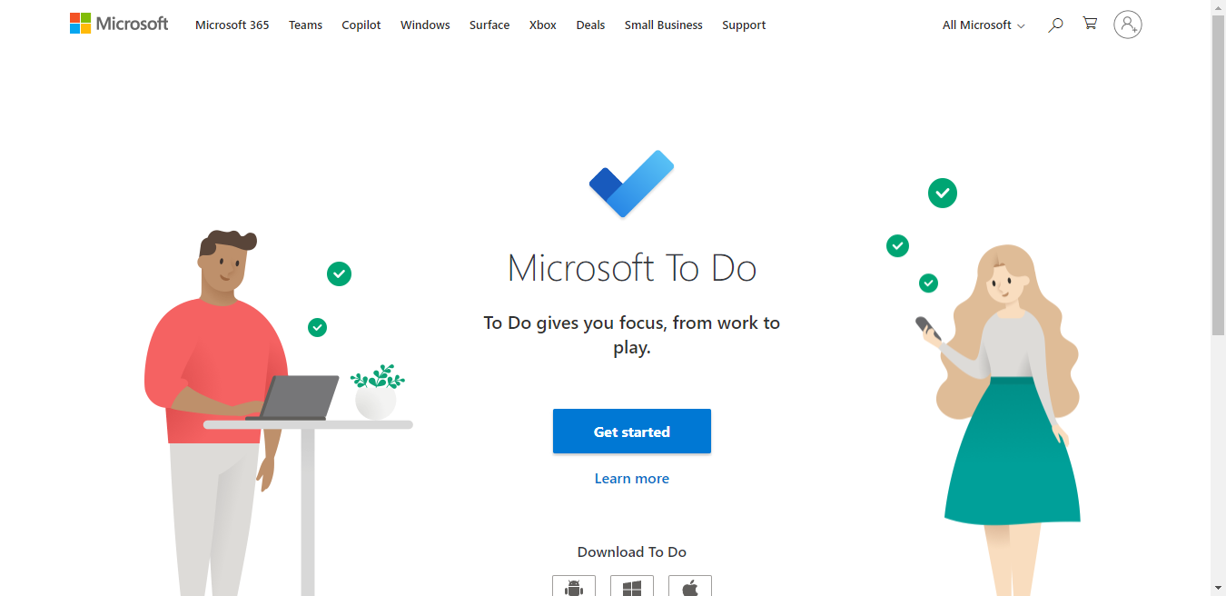This screenshot has width=1226, height=596.
Task: Click the account sign-in icon
Action: pyautogui.click(x=1127, y=25)
